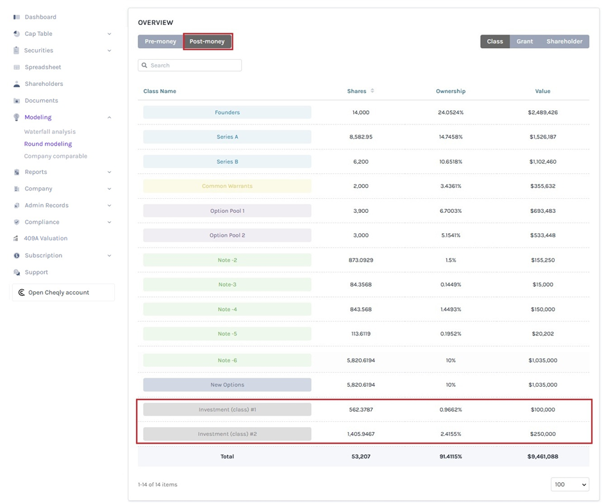Expand the Reports sidebar menu chevron
This screenshot has width=602, height=504.
[109, 172]
